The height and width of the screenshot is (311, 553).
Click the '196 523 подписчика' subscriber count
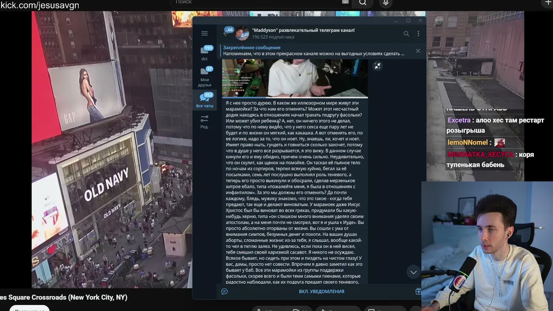(x=273, y=37)
